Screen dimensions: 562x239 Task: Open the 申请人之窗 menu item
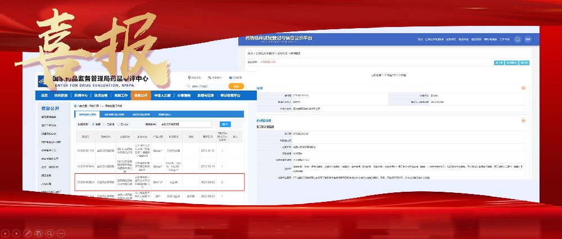tap(162, 96)
